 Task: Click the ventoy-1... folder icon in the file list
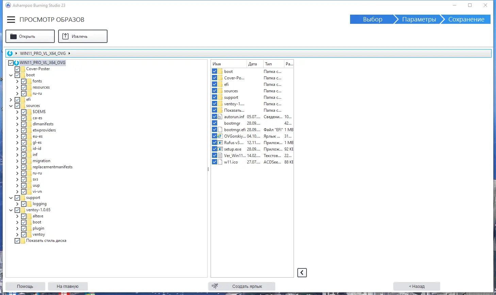[x=220, y=104]
